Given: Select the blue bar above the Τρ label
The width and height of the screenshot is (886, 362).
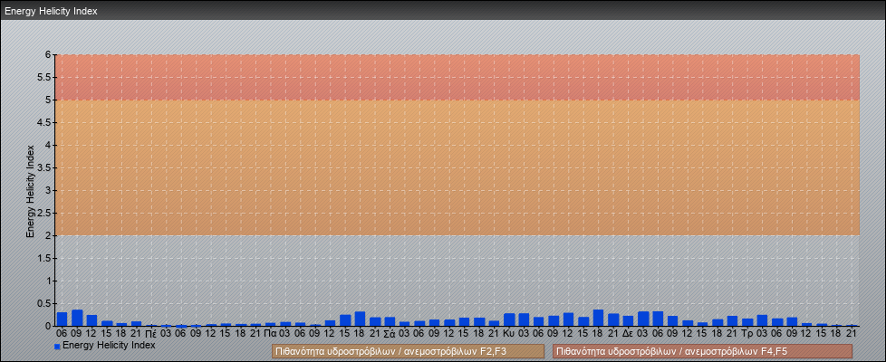Looking at the screenshot, I should 747,322.
